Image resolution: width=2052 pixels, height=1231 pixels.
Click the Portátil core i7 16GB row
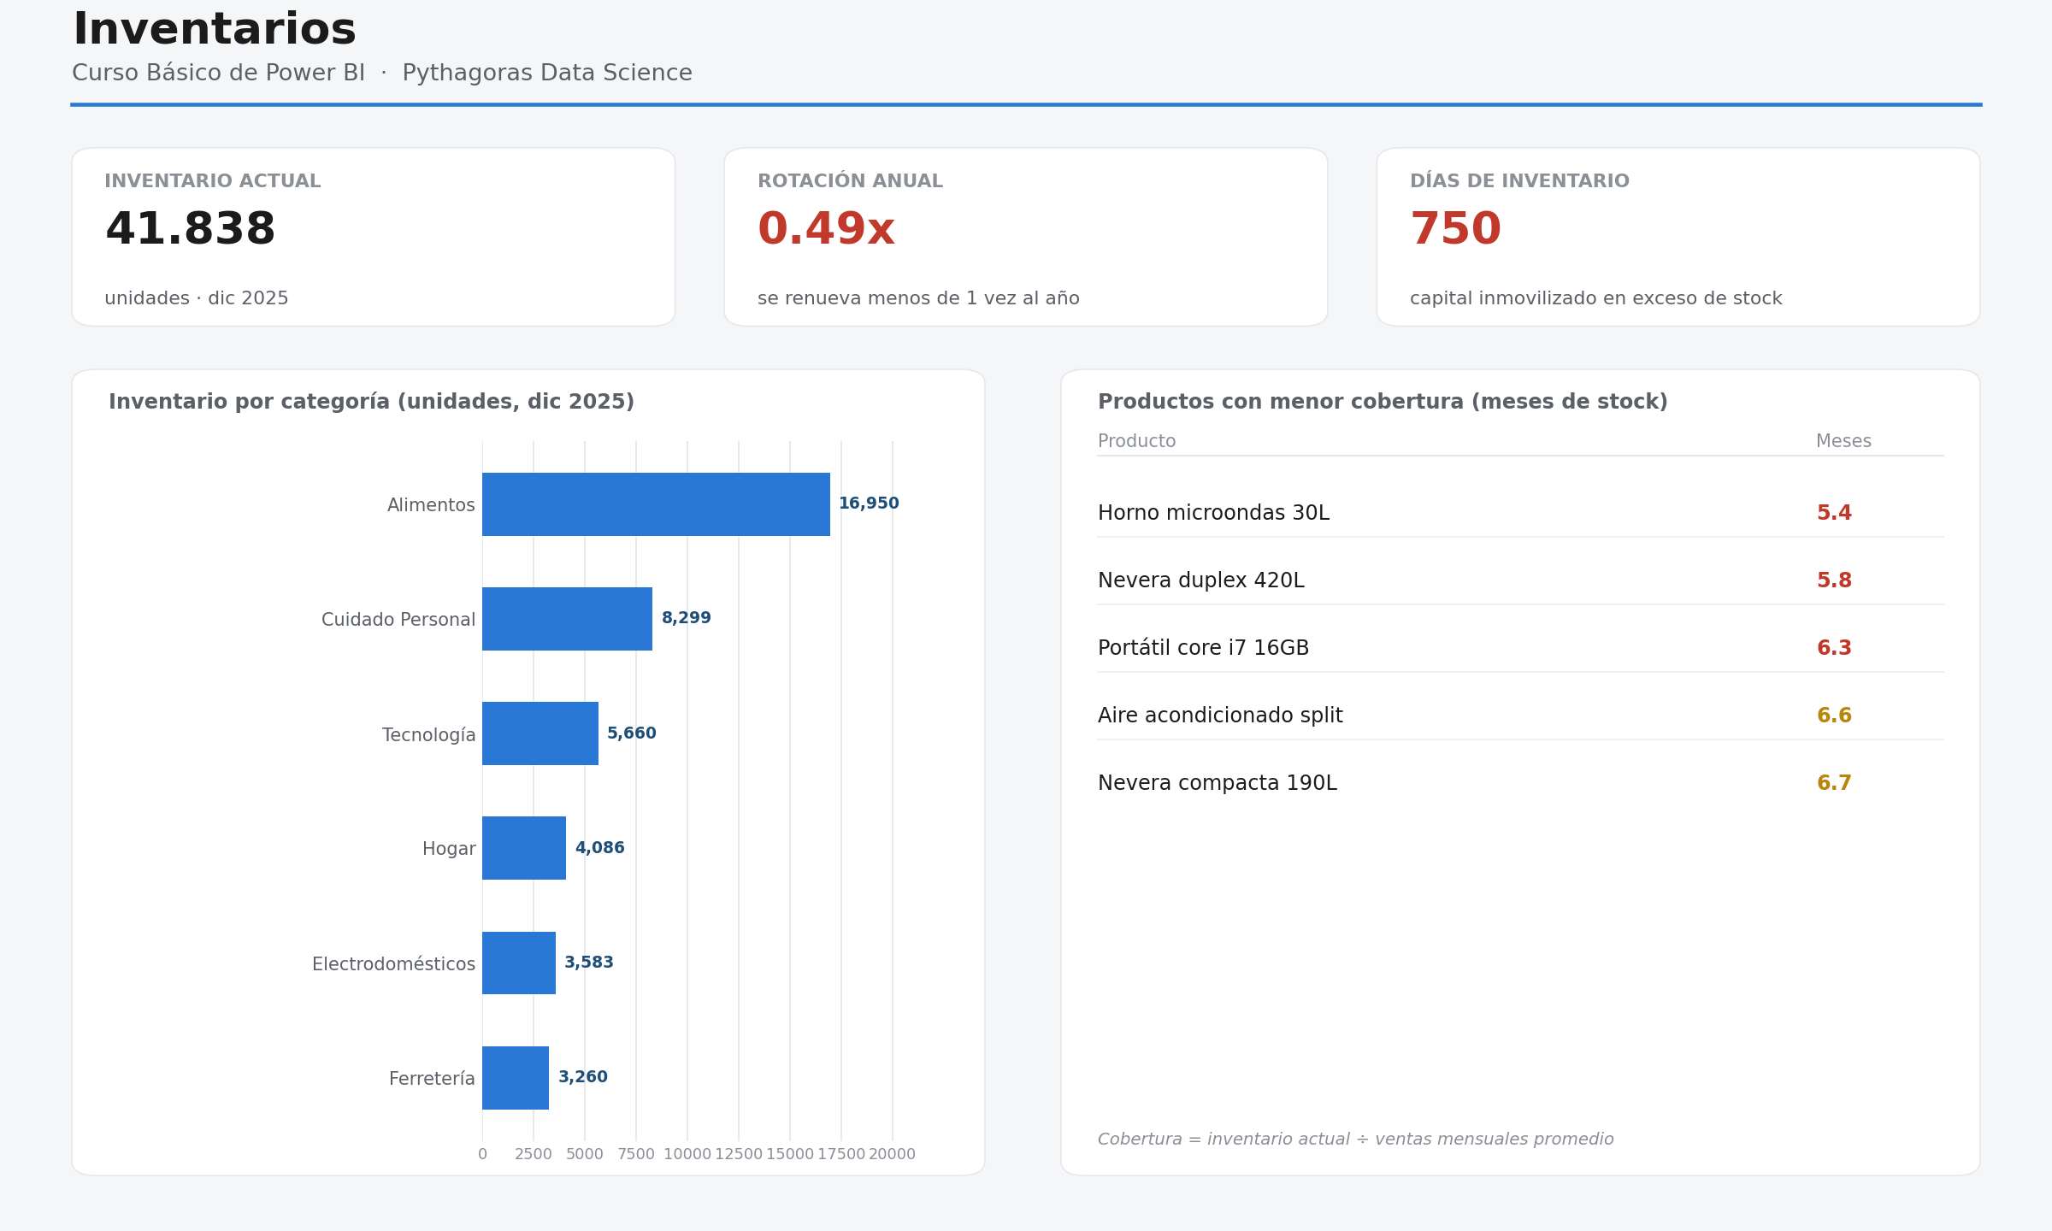point(1520,648)
